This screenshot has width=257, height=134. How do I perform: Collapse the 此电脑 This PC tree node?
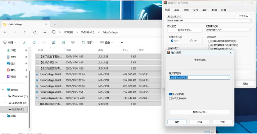[3, 90]
